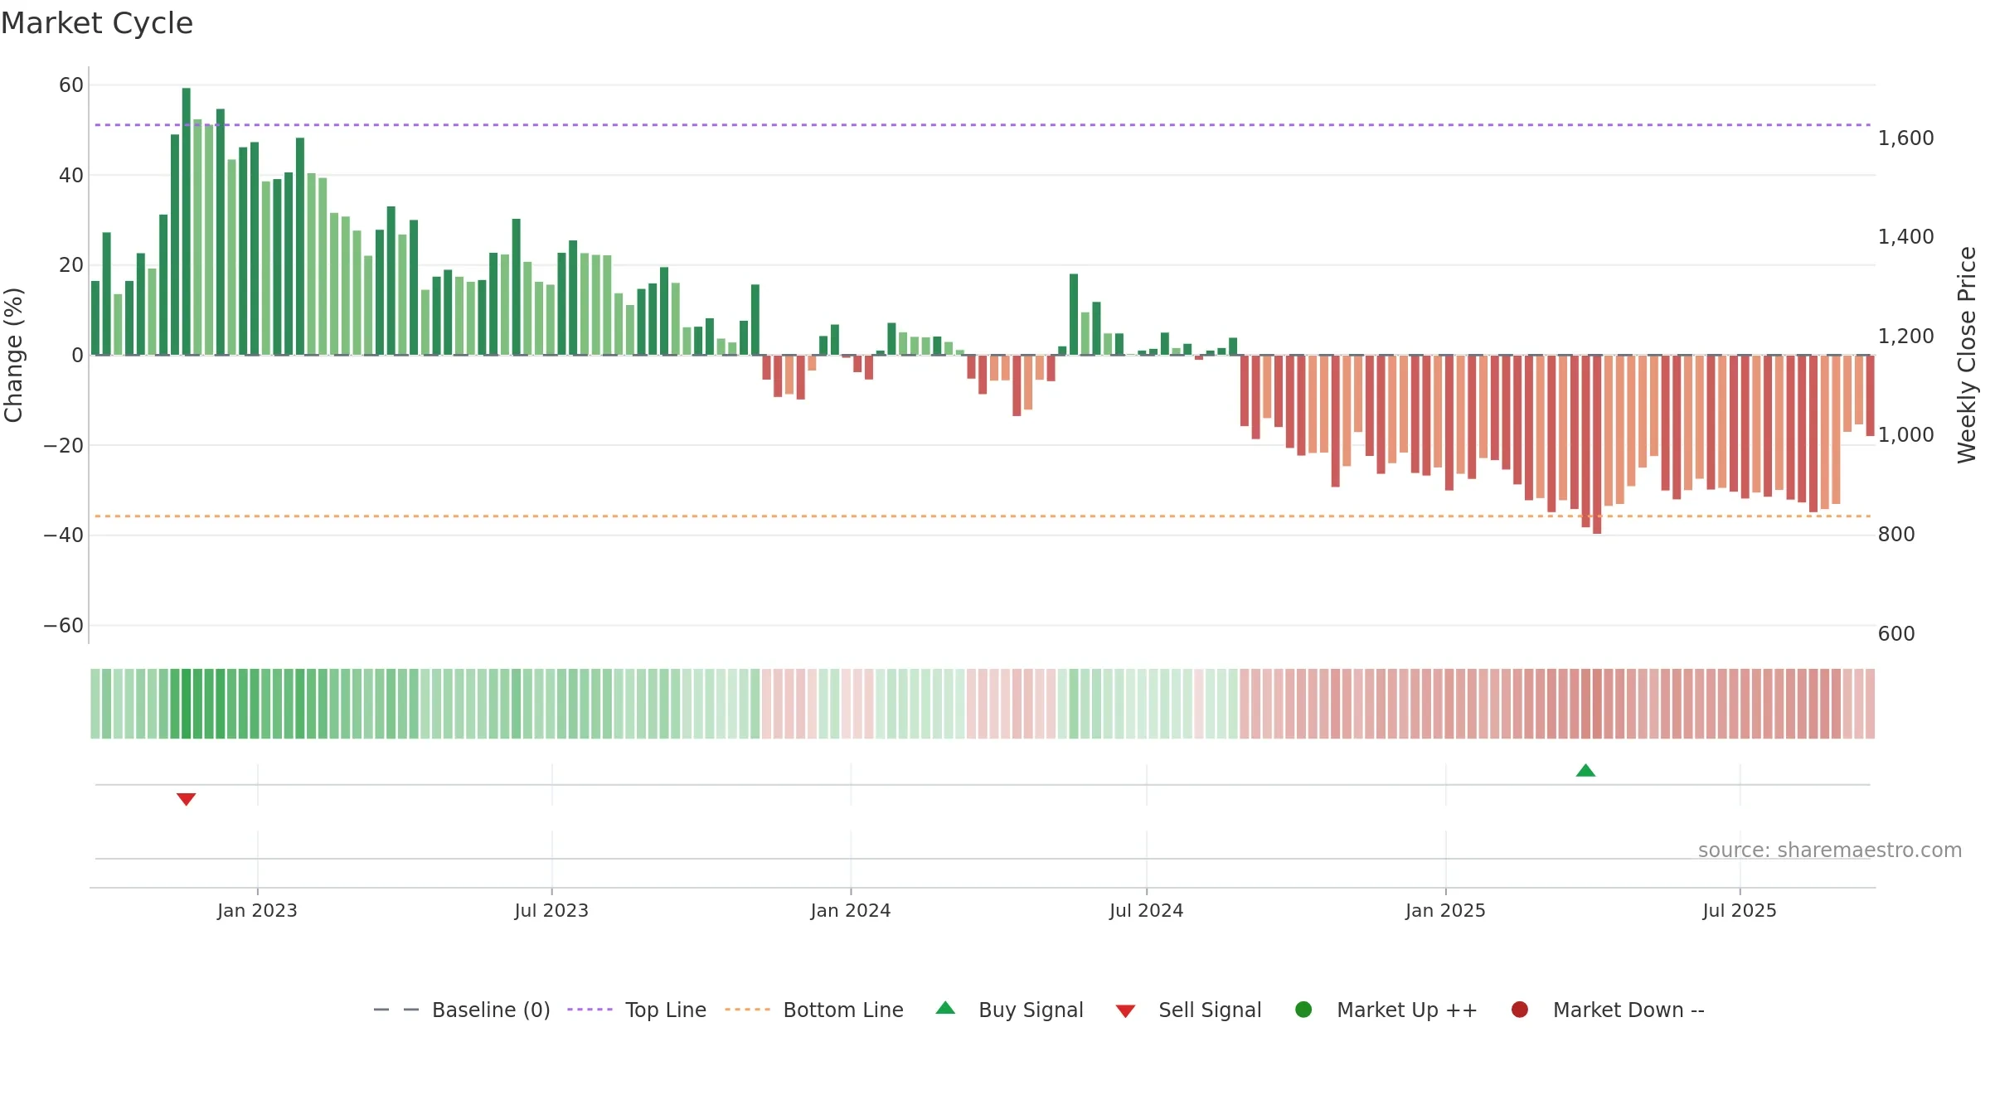Click the 800 right axis tick label
1990x1119 pixels.
click(x=1896, y=535)
